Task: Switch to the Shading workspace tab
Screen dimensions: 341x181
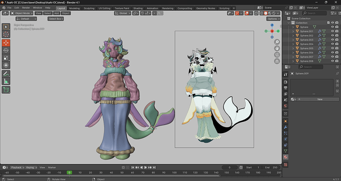Action: [x=138, y=8]
